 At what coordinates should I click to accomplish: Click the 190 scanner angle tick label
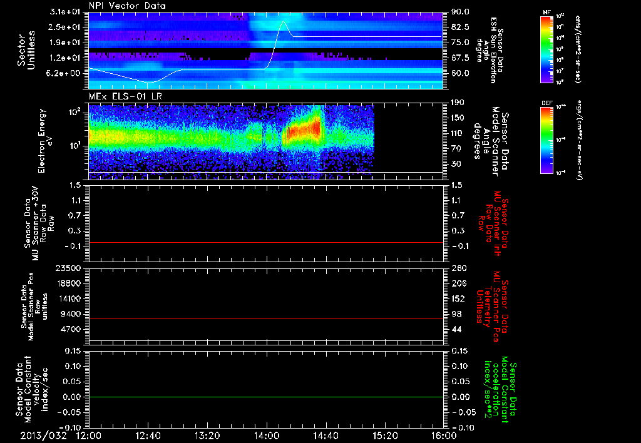pyautogui.click(x=459, y=103)
